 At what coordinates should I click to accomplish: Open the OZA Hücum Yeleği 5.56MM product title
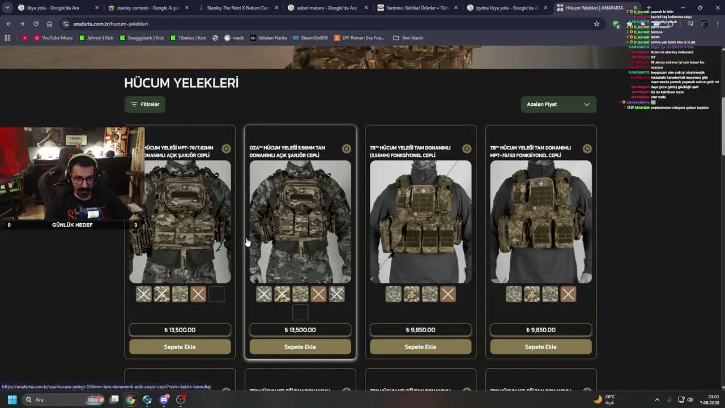pyautogui.click(x=287, y=151)
